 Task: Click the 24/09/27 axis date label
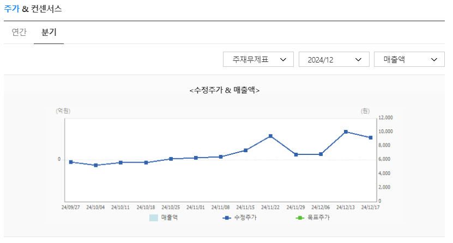point(70,207)
